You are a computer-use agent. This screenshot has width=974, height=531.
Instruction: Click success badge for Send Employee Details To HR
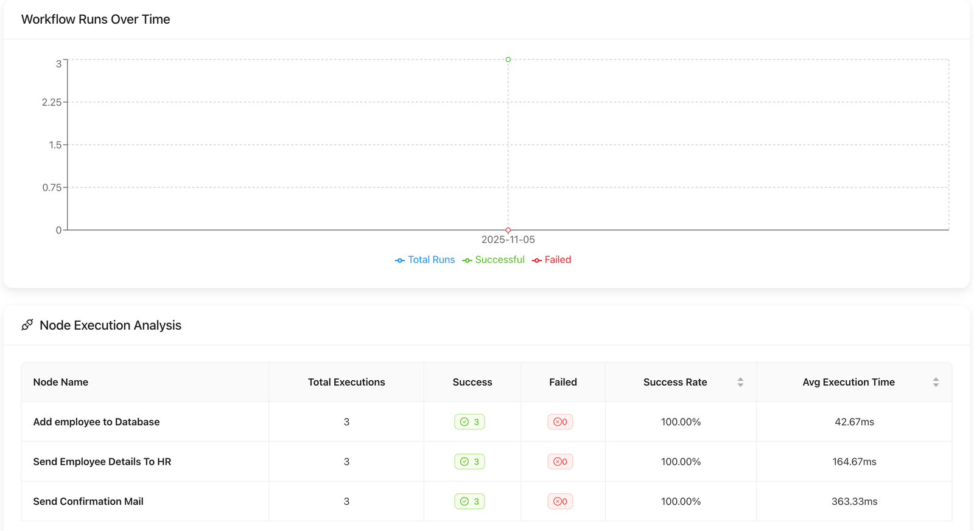[x=469, y=462]
